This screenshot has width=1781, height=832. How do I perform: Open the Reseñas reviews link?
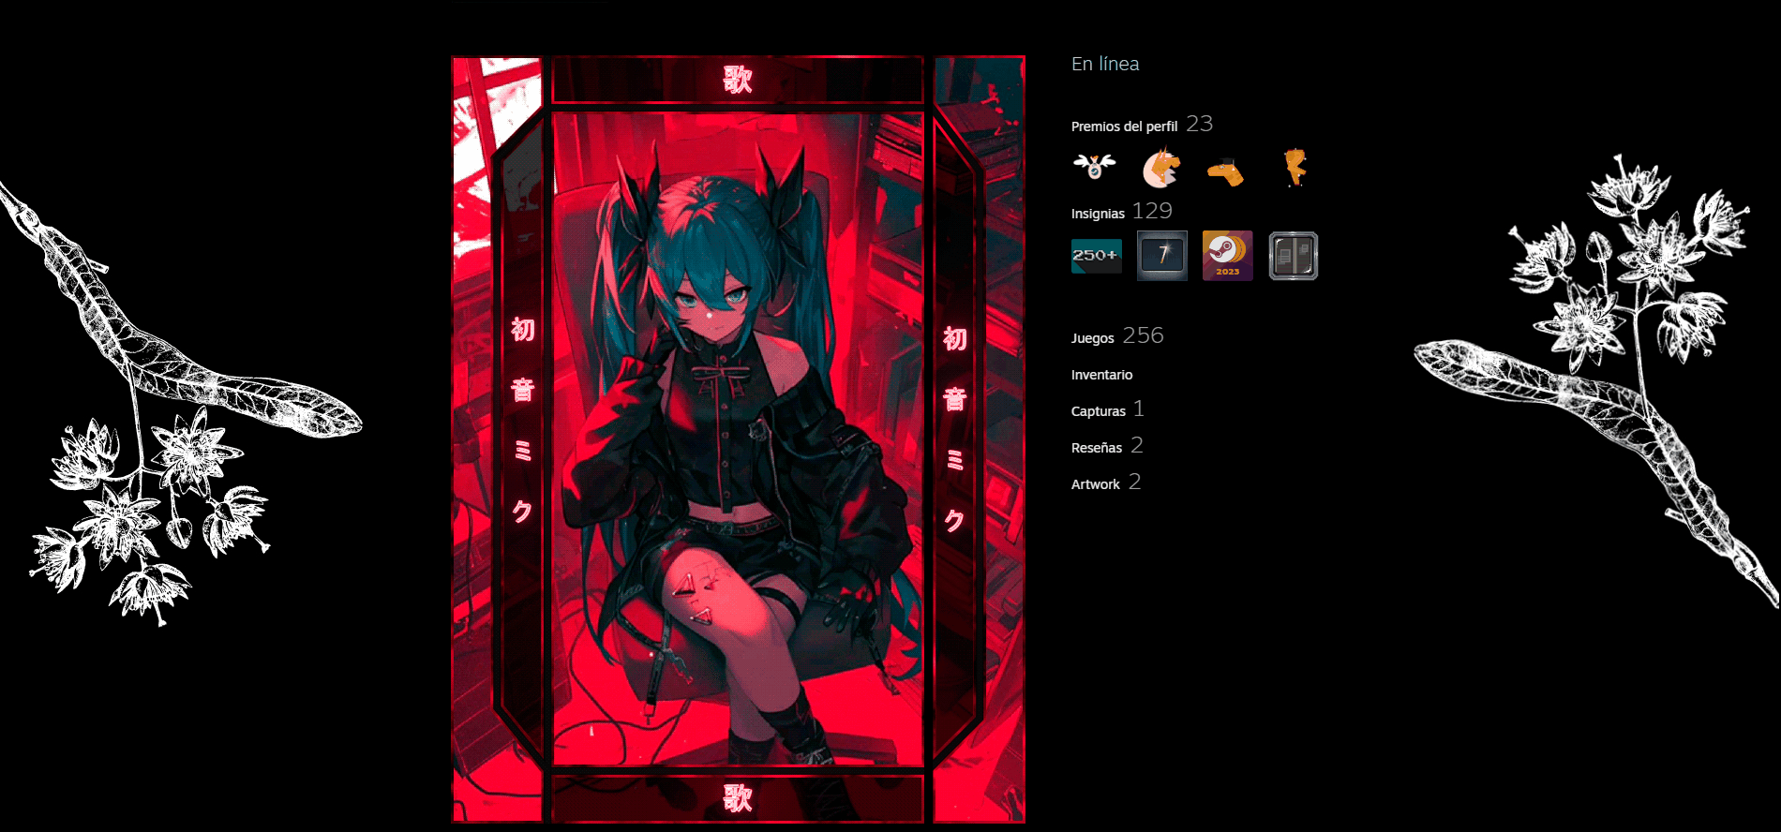pyautogui.click(x=1096, y=448)
